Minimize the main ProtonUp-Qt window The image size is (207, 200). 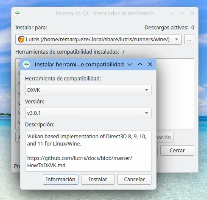coord(172,14)
